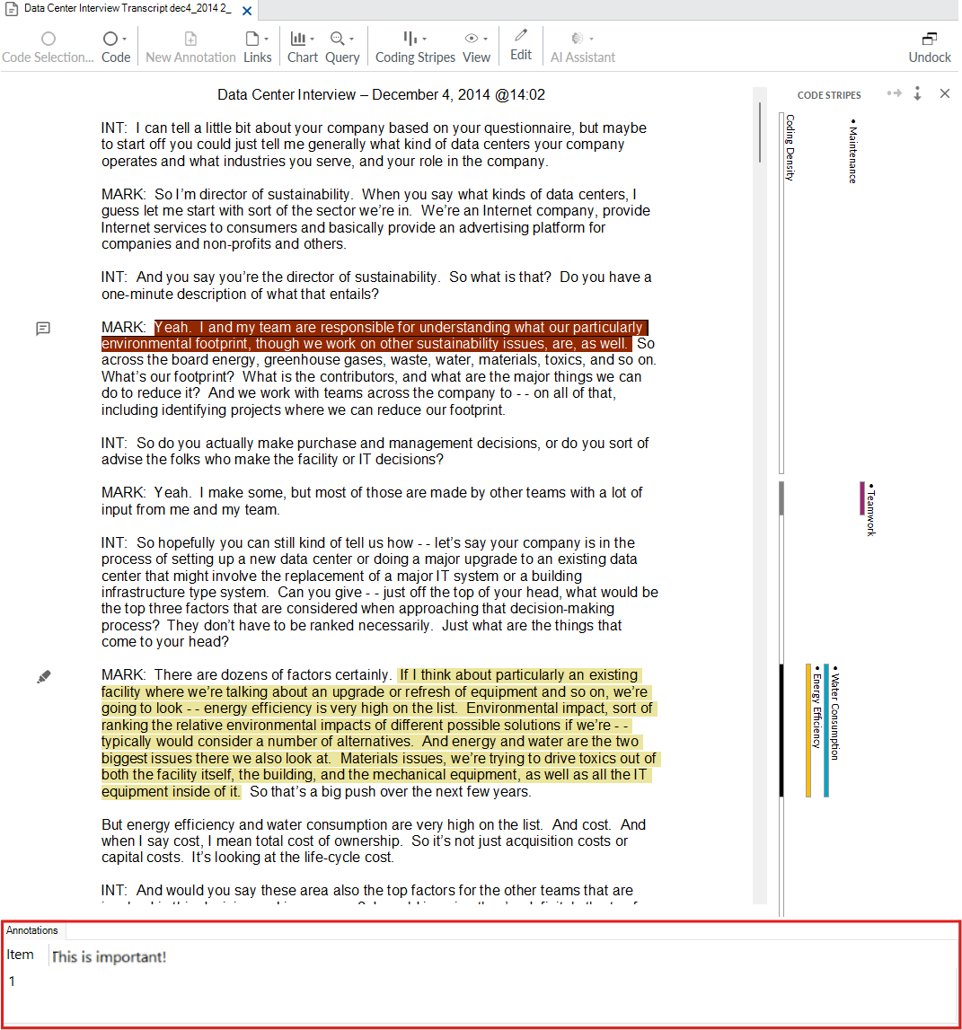Select the Annotations tab at the bottom
Viewport: 962px width, 1030px height.
(x=32, y=930)
